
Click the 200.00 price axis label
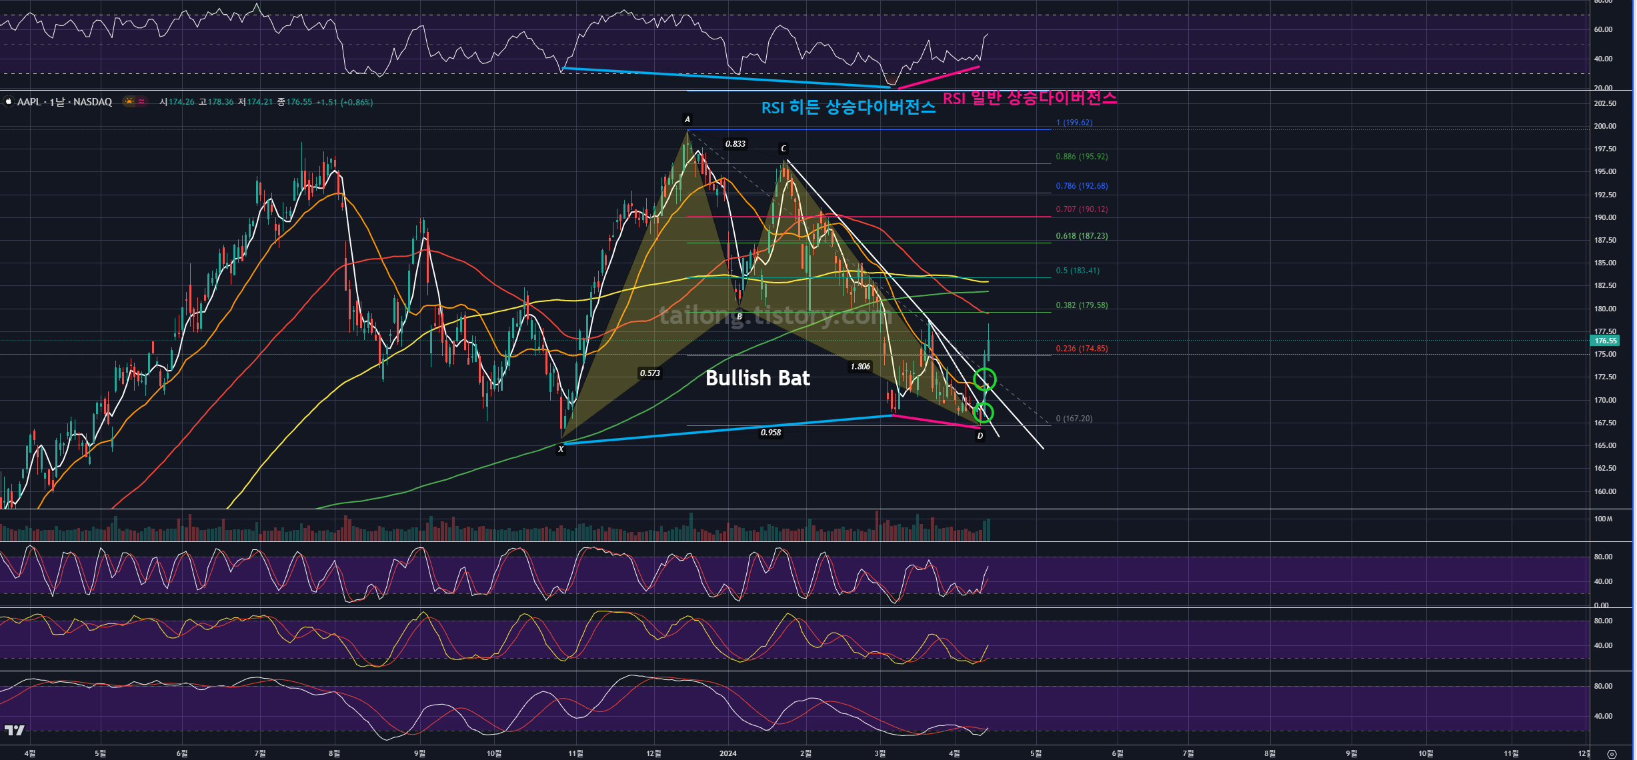[x=1605, y=126]
